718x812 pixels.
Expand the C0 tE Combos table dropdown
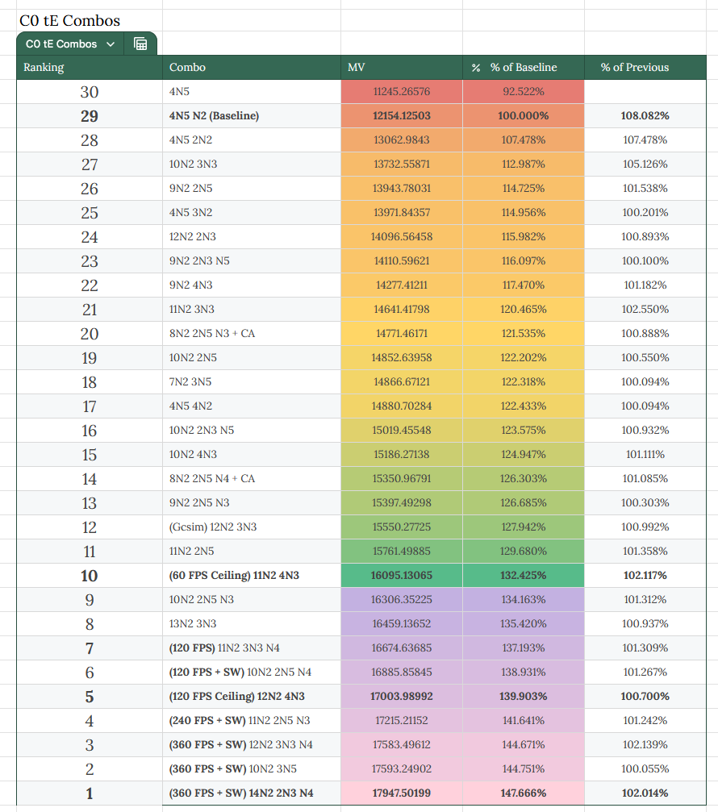(111, 44)
